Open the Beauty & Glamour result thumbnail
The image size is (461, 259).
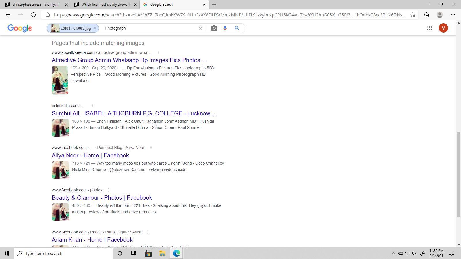pos(61,212)
